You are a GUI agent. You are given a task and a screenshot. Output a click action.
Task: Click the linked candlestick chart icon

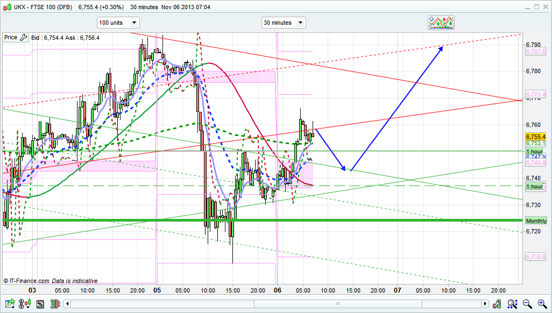pyautogui.click(x=24, y=304)
